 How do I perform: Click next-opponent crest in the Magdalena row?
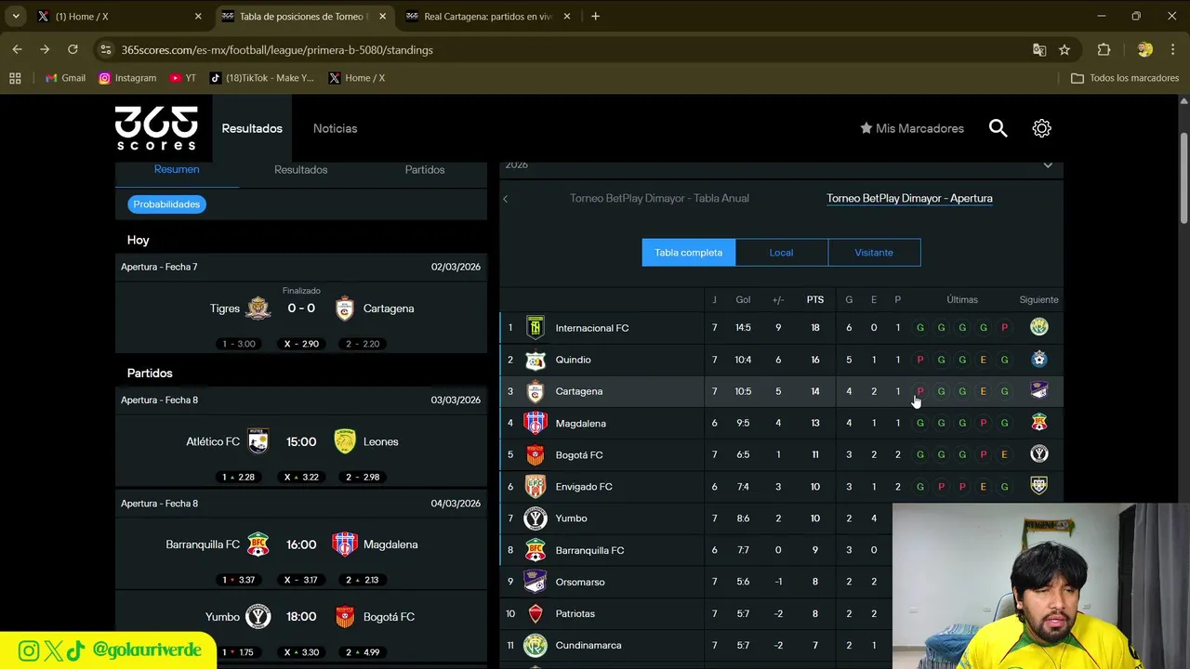[x=1039, y=423]
